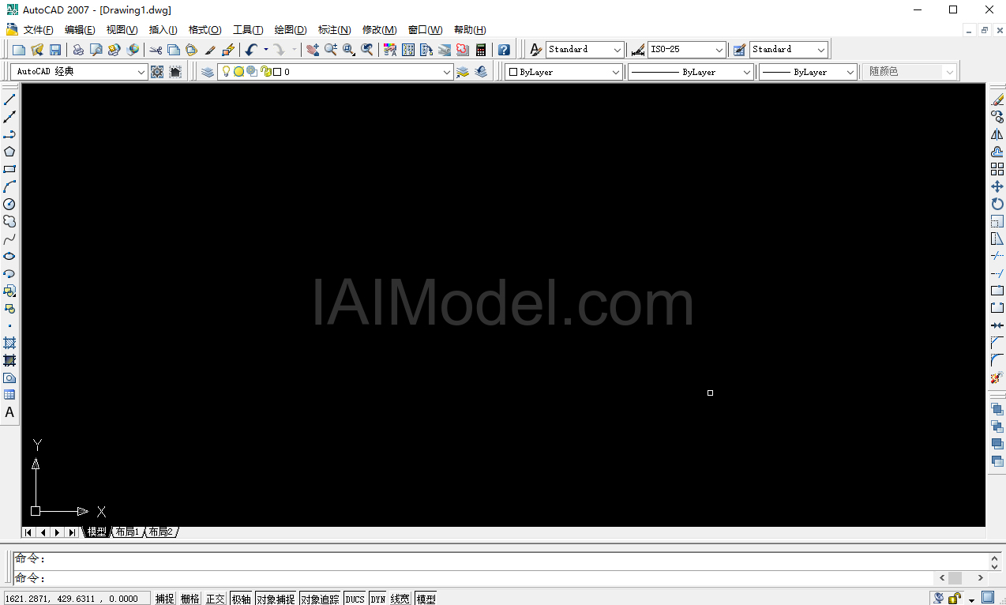
Task: Select the Rotate modify tool
Action: pos(997,204)
